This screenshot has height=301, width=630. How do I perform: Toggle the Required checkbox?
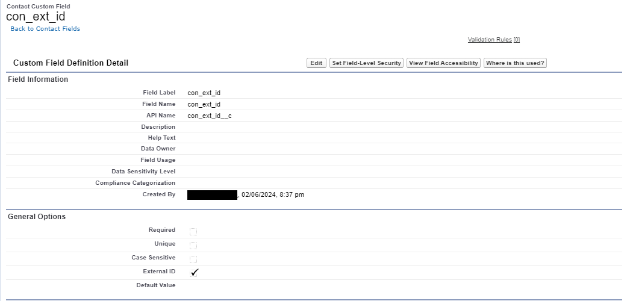tap(193, 232)
